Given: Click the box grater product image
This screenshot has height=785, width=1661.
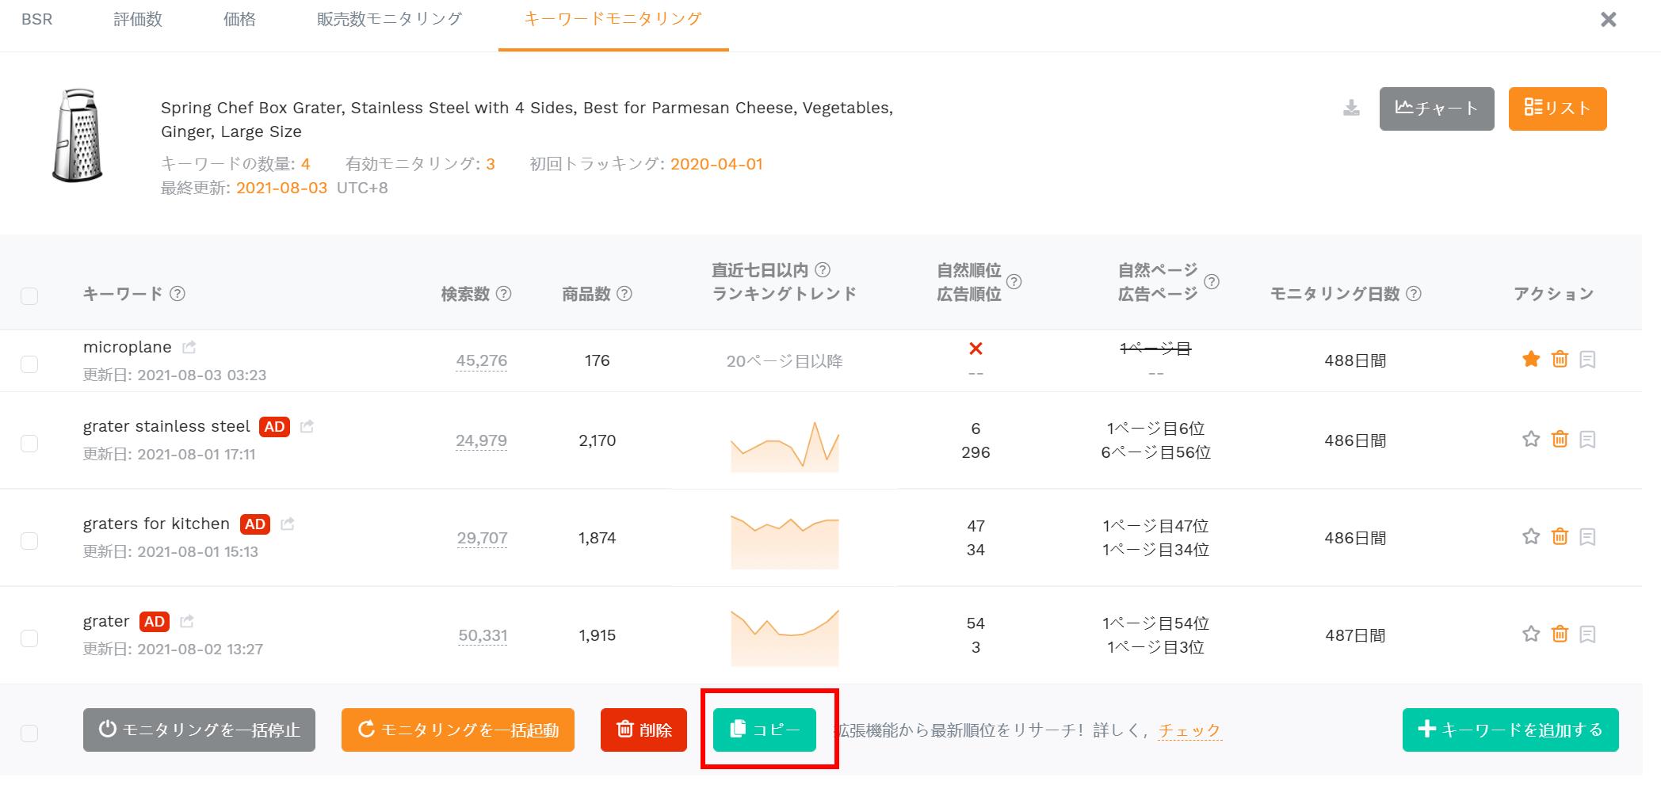Looking at the screenshot, I should tap(78, 135).
